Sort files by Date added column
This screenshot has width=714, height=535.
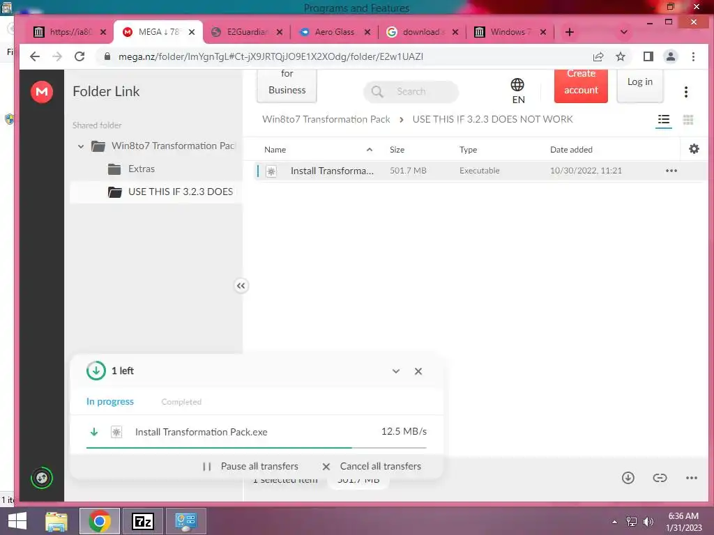[571, 150]
